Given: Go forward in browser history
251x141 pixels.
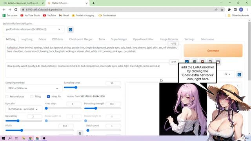Looking at the screenshot, I should point(10,9).
